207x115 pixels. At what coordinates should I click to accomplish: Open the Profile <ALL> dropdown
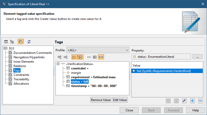[98, 50]
